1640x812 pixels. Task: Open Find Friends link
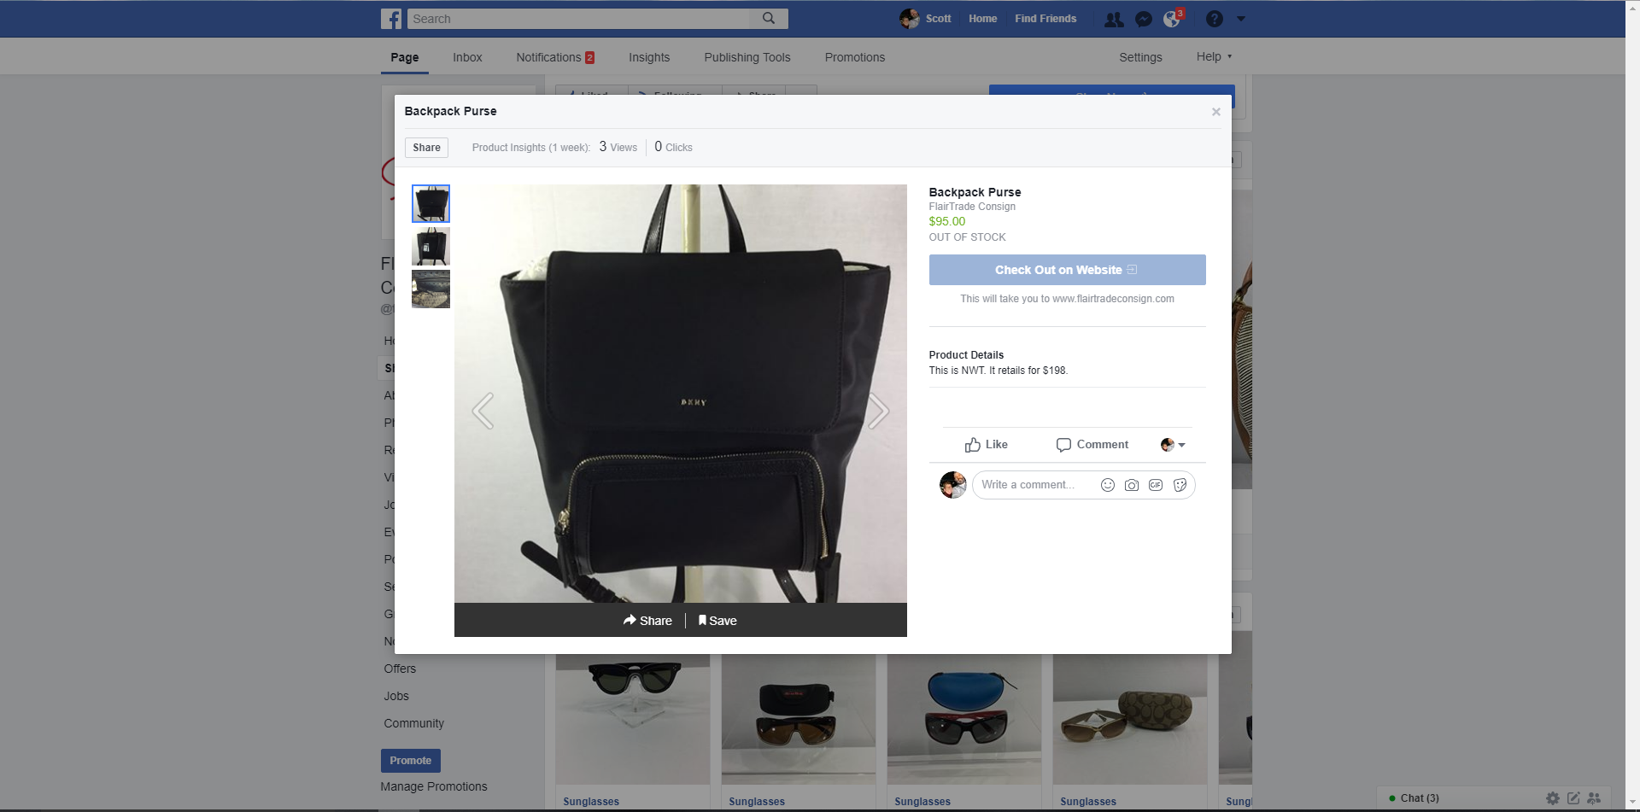(x=1045, y=19)
